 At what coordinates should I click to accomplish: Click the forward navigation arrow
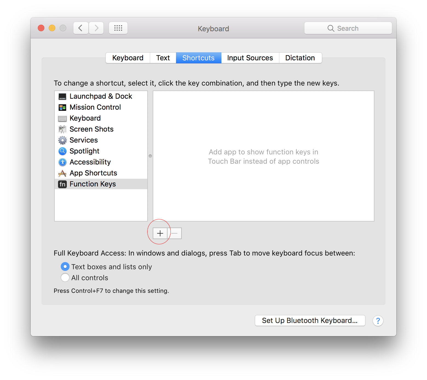[x=96, y=28]
